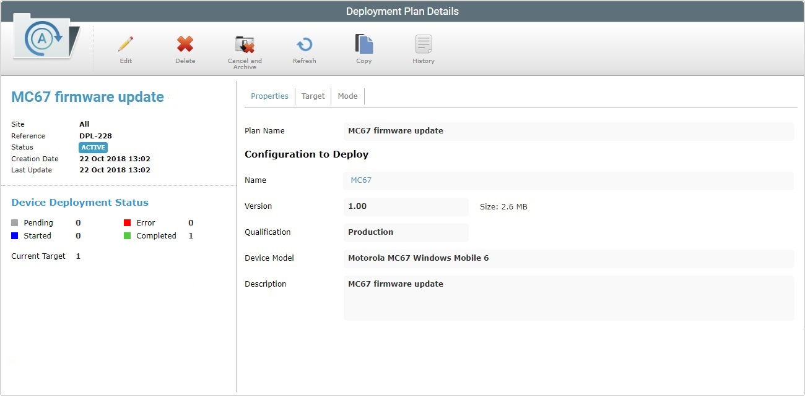Click the Qualification field labeled Production
The height and width of the screenshot is (396, 805).
[x=406, y=232]
